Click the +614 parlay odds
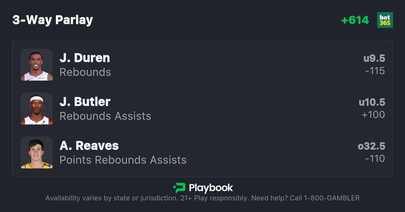This screenshot has width=405, height=212. pyautogui.click(x=355, y=20)
